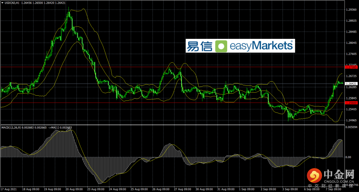Click the 17 Aug 2021 date label

(x=9, y=189)
